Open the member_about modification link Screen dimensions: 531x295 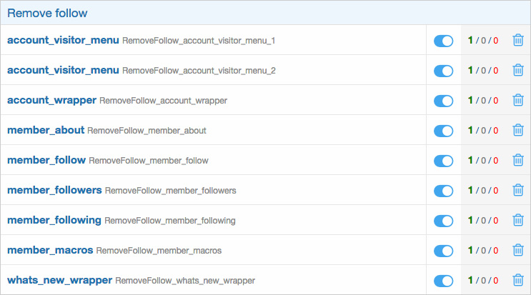click(x=46, y=131)
